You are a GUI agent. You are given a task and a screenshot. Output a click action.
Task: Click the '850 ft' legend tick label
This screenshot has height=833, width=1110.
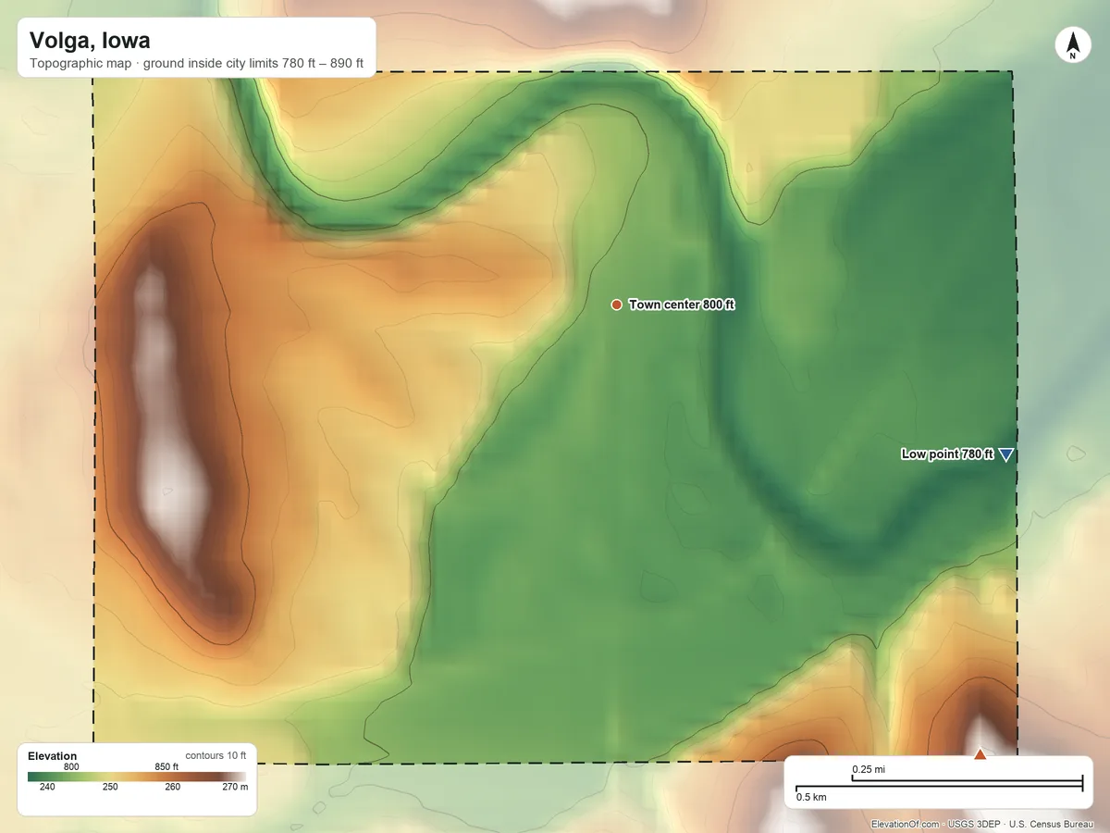pyautogui.click(x=166, y=766)
